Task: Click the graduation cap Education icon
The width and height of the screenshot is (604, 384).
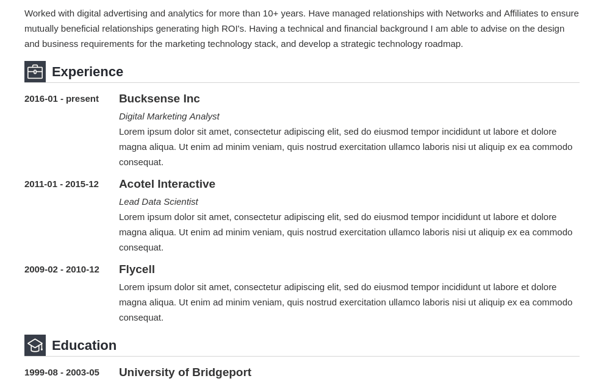Action: [x=35, y=345]
